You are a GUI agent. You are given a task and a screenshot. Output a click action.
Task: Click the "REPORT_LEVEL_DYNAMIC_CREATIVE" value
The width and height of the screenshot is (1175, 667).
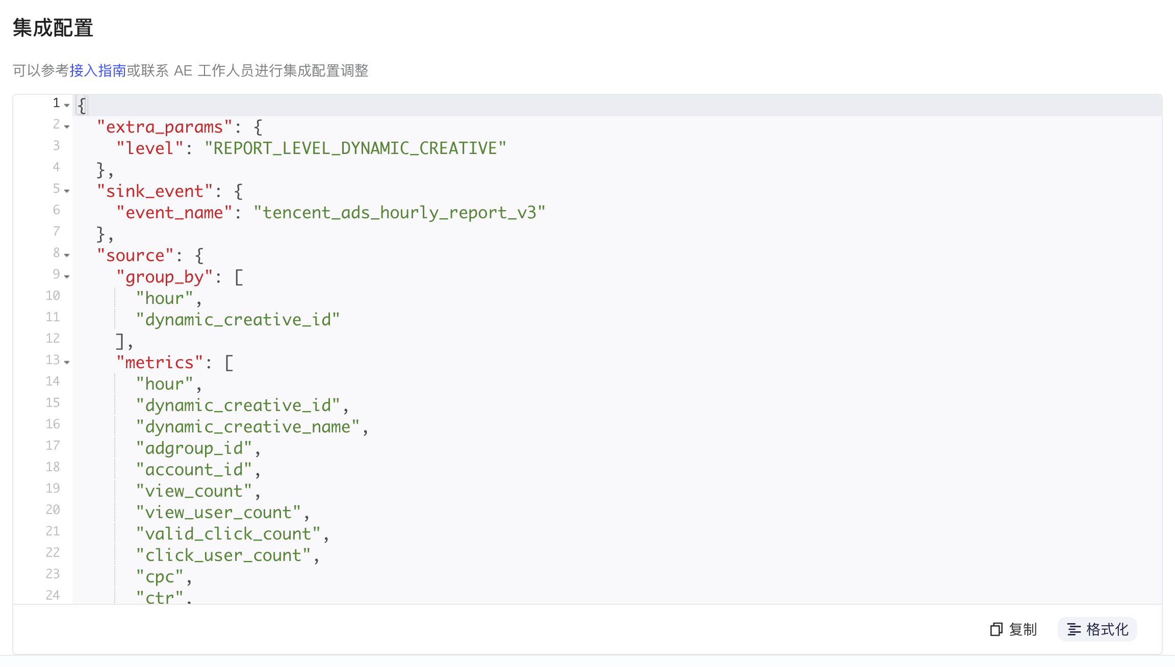[355, 148]
